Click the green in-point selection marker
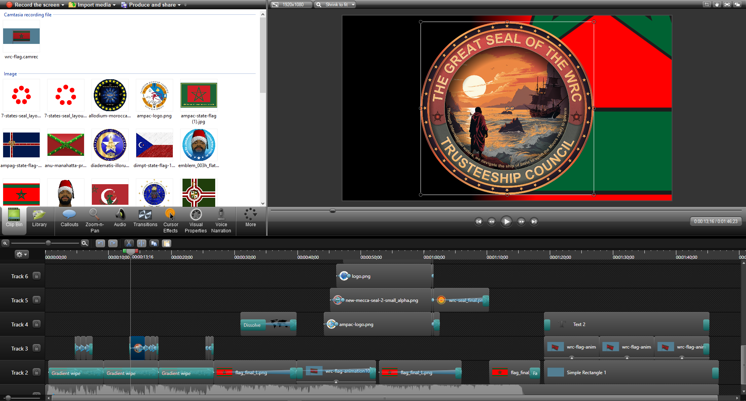The width and height of the screenshot is (746, 401). (x=125, y=251)
